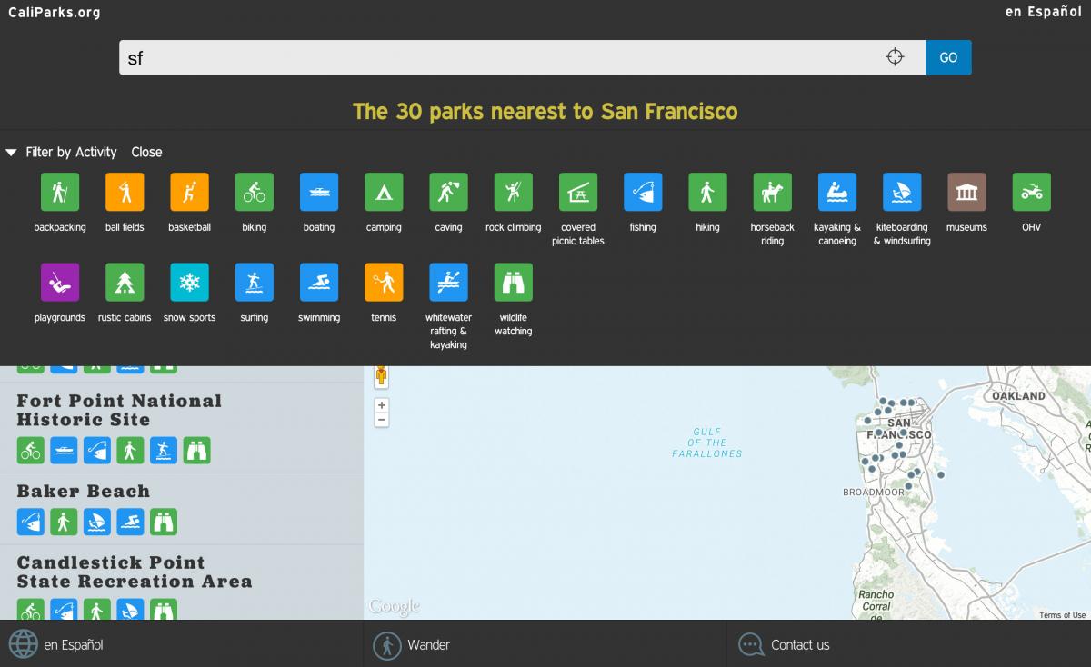The image size is (1091, 667).
Task: Choose the swimming activity filter
Action: click(x=319, y=283)
